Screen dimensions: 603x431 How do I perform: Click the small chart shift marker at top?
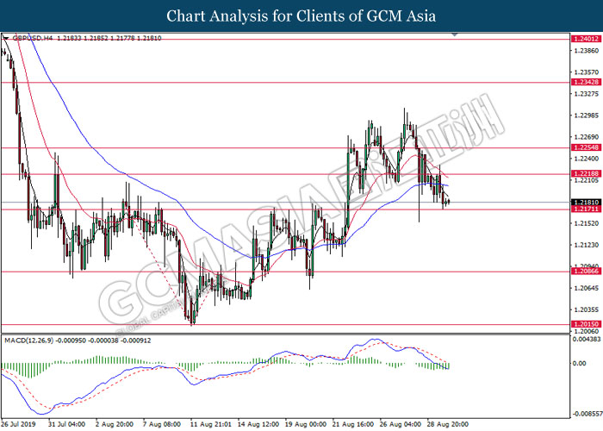(455, 34)
